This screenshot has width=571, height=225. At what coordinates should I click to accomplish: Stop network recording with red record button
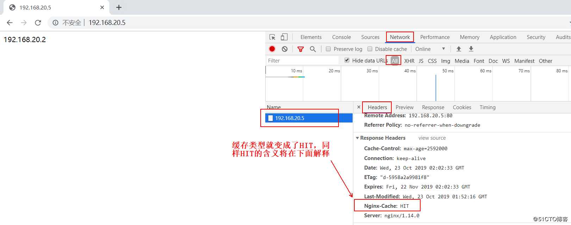(272, 49)
